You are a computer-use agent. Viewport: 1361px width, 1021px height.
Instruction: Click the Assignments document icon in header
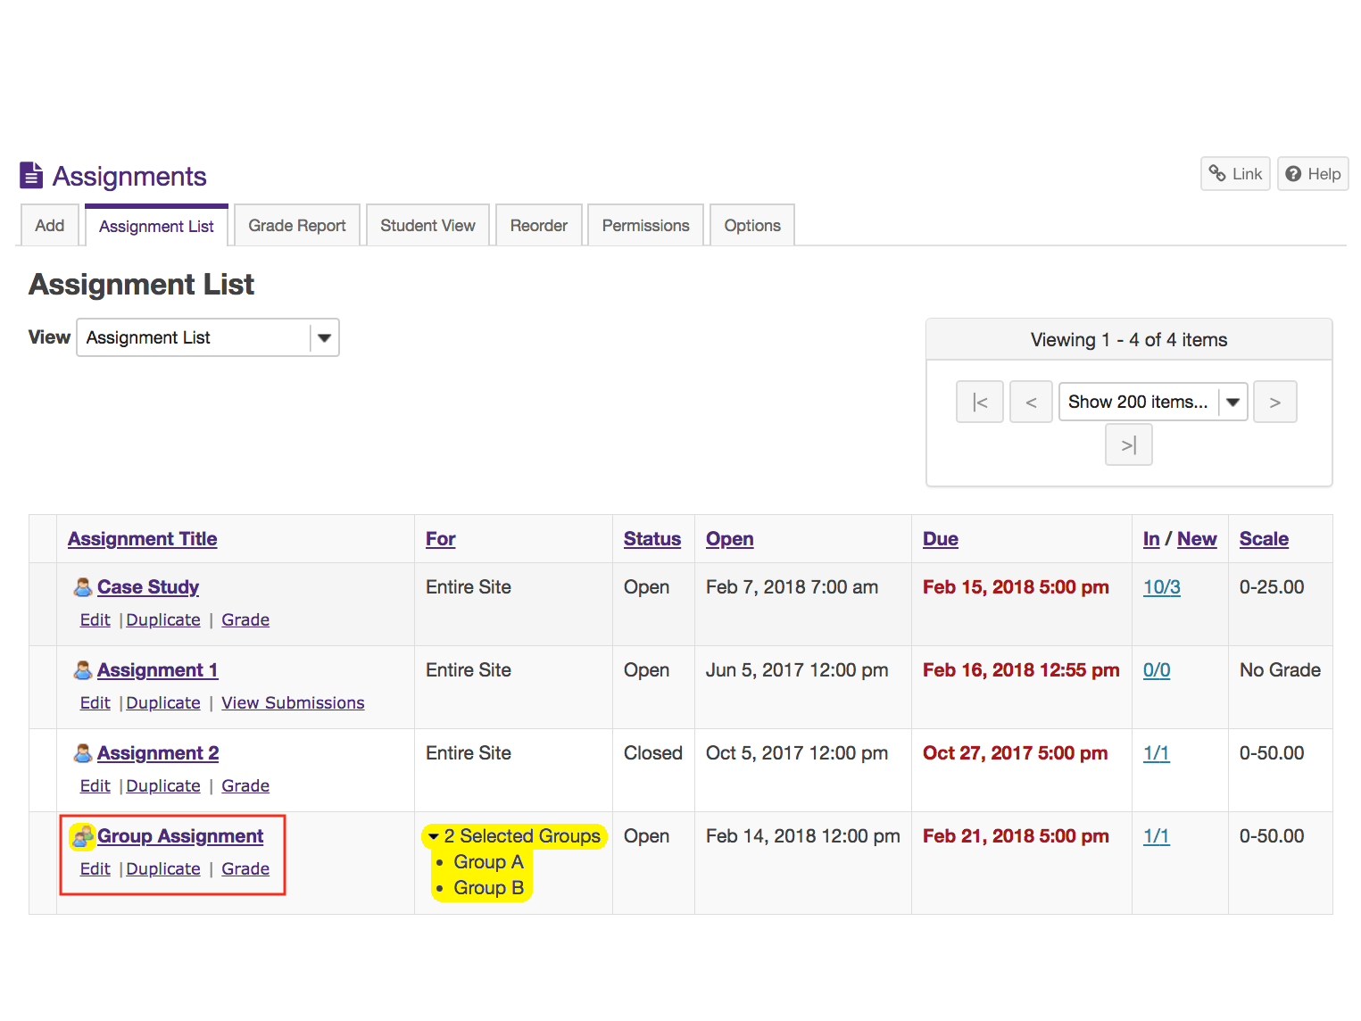[x=31, y=176]
